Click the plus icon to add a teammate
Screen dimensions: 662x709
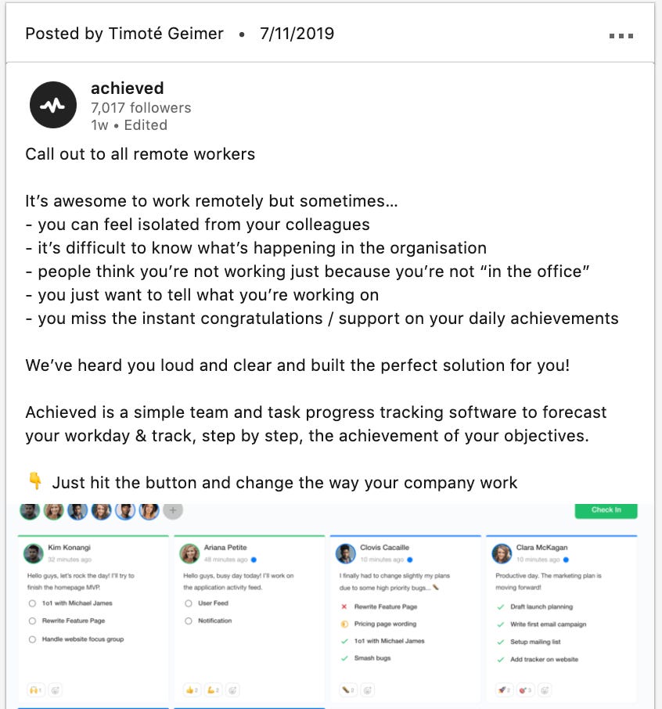coord(172,510)
